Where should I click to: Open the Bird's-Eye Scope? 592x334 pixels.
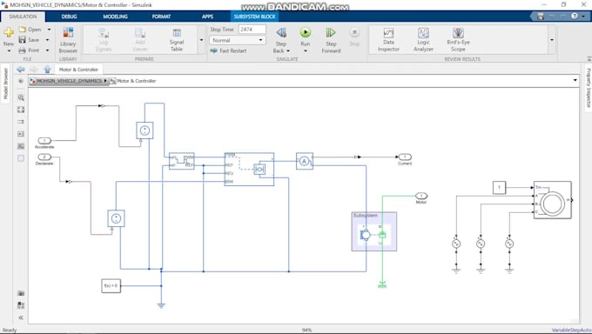click(x=458, y=40)
